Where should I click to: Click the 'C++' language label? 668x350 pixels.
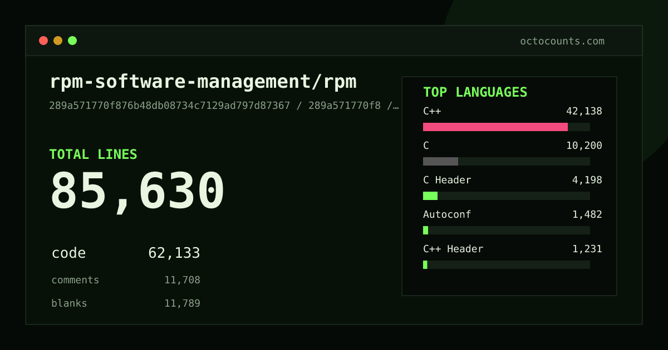[432, 111]
